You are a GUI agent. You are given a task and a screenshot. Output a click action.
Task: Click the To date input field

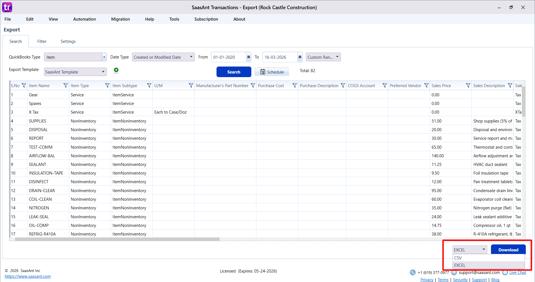[280, 57]
